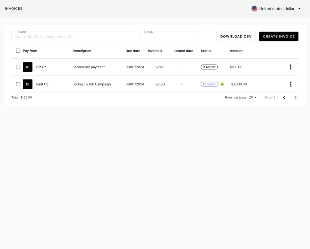This screenshot has width=310, height=249.
Task: Open the Biz Co row three-dot menu
Action: pyautogui.click(x=290, y=67)
